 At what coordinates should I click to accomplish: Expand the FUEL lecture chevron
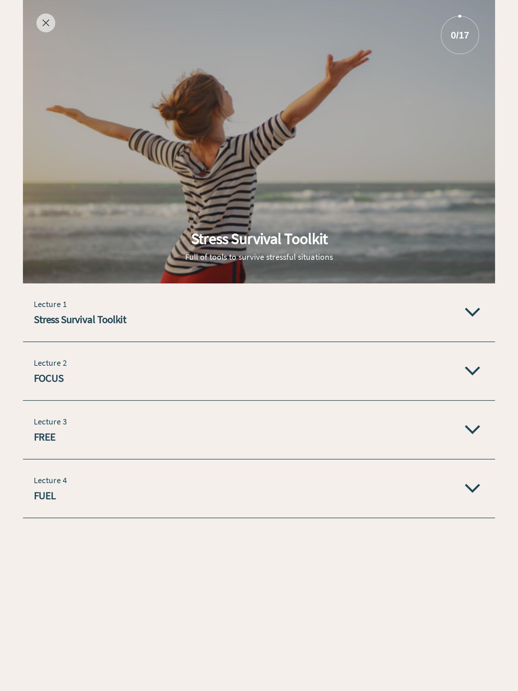(x=472, y=488)
